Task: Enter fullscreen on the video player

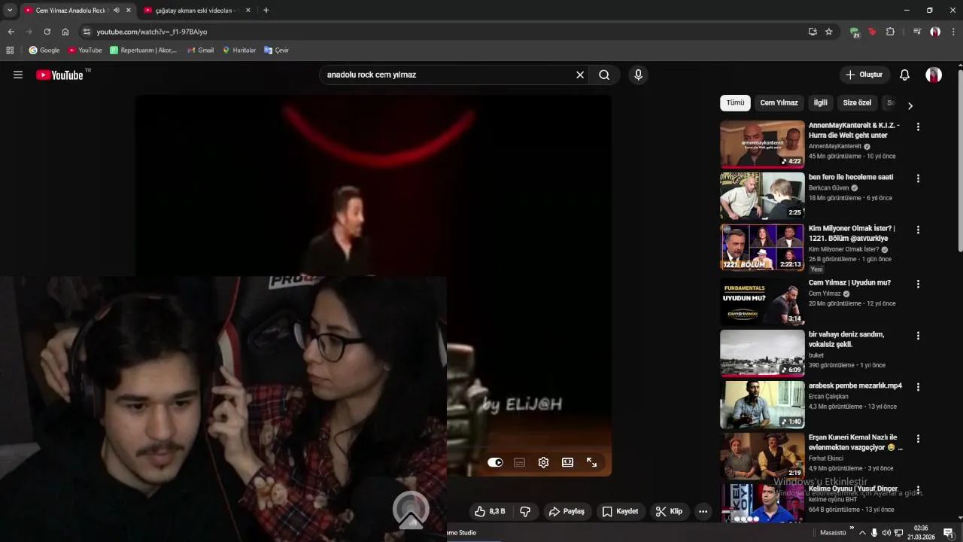Action: [x=592, y=462]
